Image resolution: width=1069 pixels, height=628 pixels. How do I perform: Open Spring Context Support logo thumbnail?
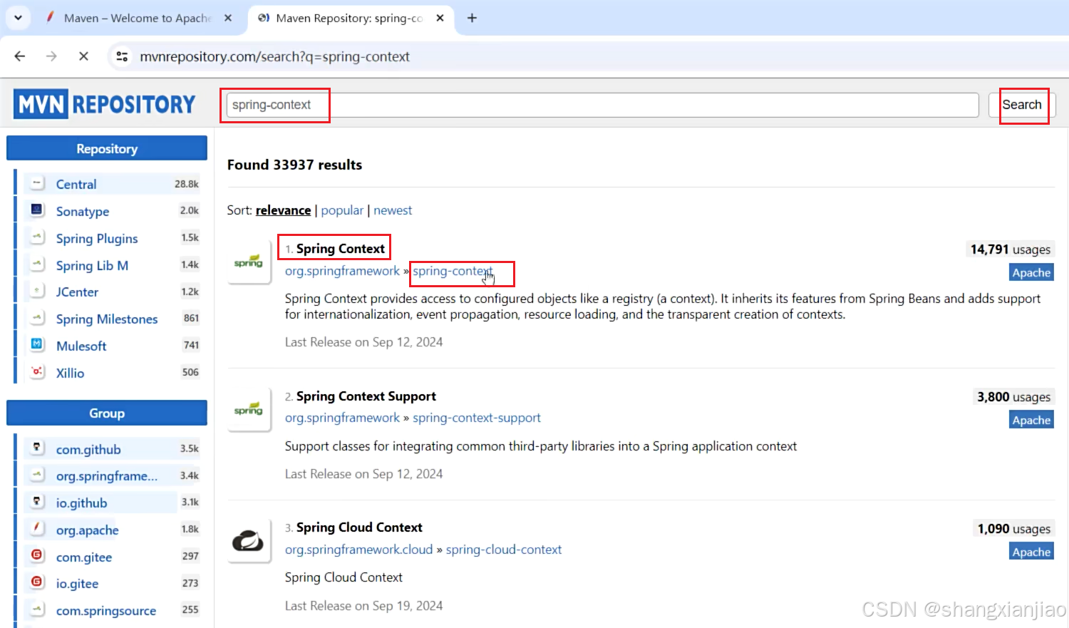pyautogui.click(x=249, y=410)
